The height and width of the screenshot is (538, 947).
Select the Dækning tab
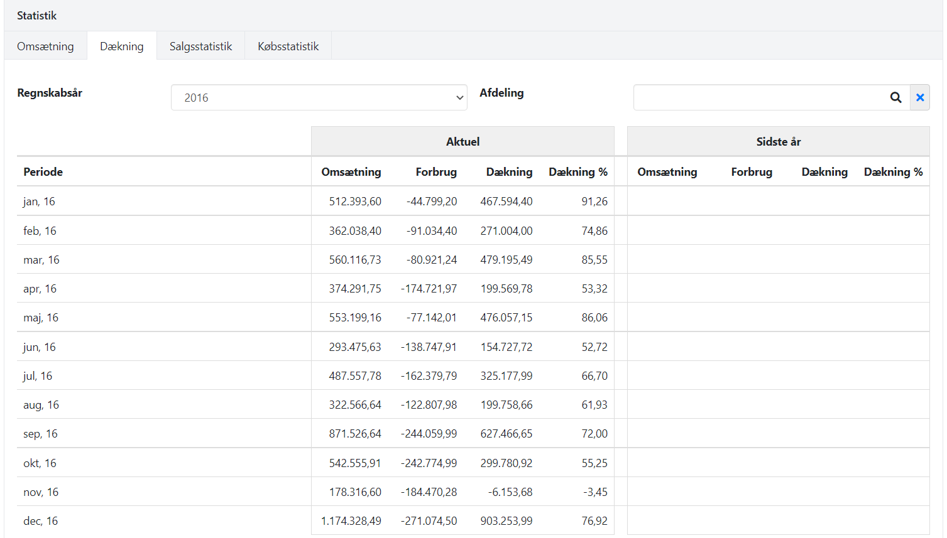(x=122, y=46)
